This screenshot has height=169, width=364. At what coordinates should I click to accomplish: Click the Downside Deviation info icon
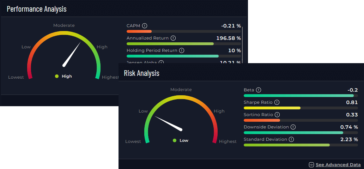pyautogui.click(x=293, y=127)
